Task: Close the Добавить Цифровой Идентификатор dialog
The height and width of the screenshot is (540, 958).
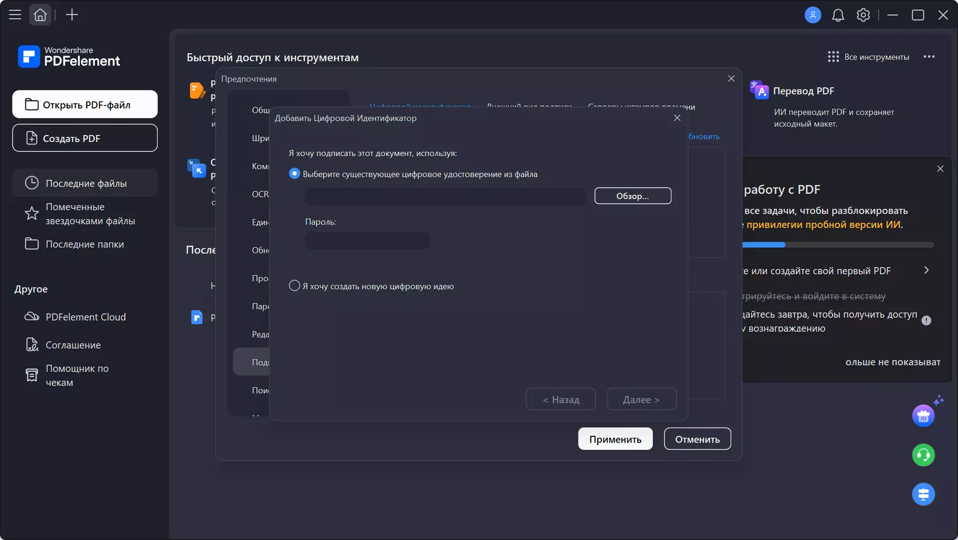Action: [677, 118]
